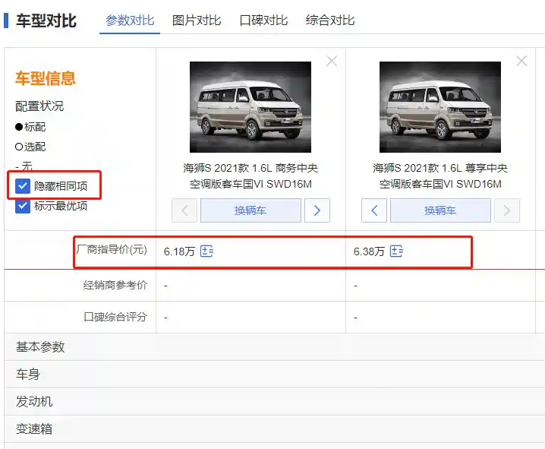The image size is (545, 449).
Task: Click price calculator icon next to 6.18万
Action: click(206, 251)
